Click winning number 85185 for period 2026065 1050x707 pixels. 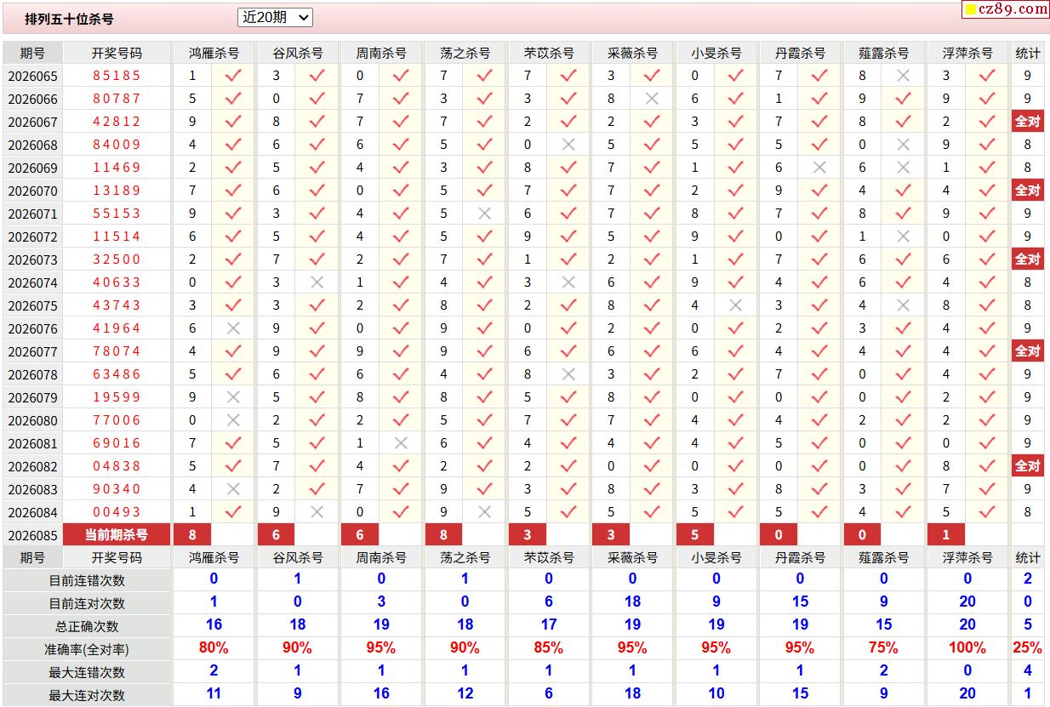117,76
